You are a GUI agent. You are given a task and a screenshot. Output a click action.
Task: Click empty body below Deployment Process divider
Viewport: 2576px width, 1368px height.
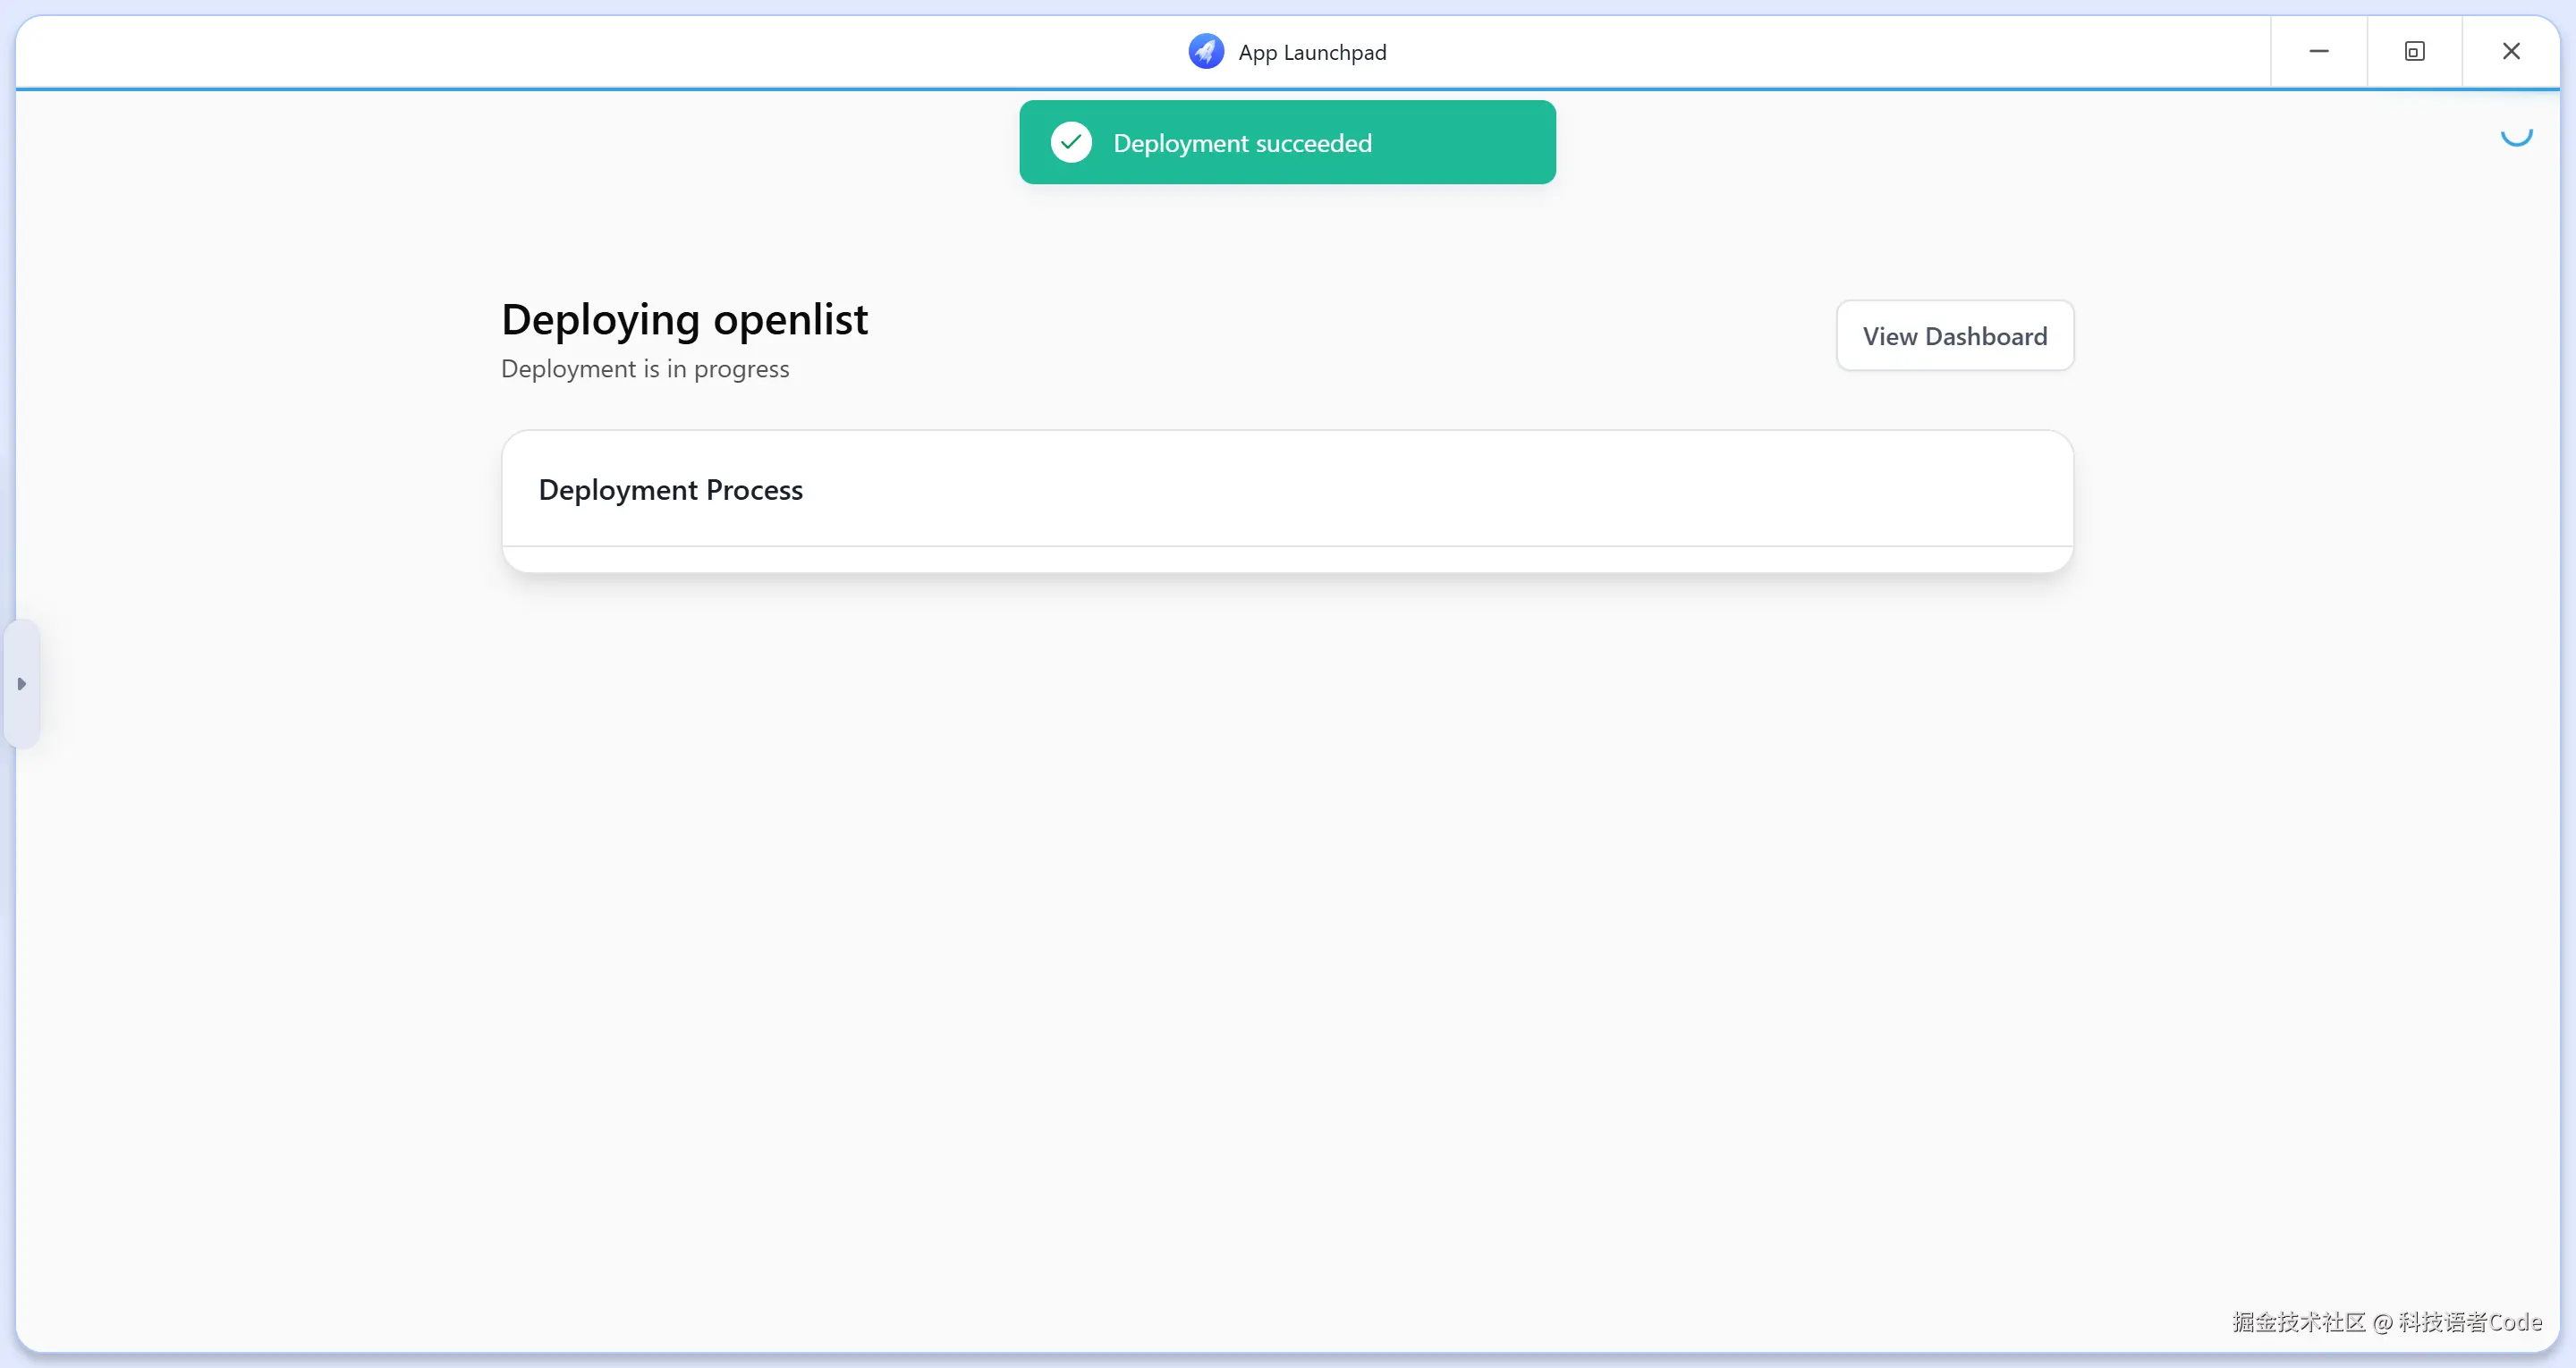[x=1287, y=559]
